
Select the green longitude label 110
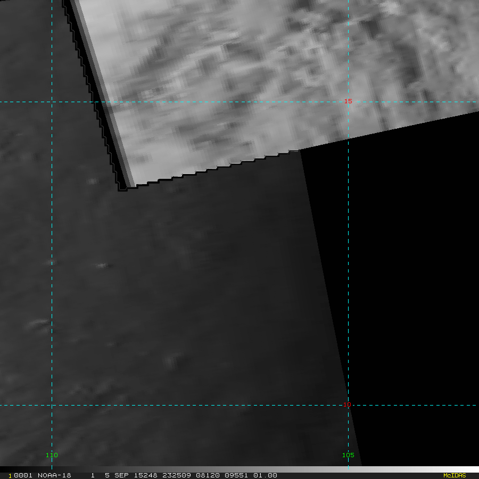coord(52,455)
